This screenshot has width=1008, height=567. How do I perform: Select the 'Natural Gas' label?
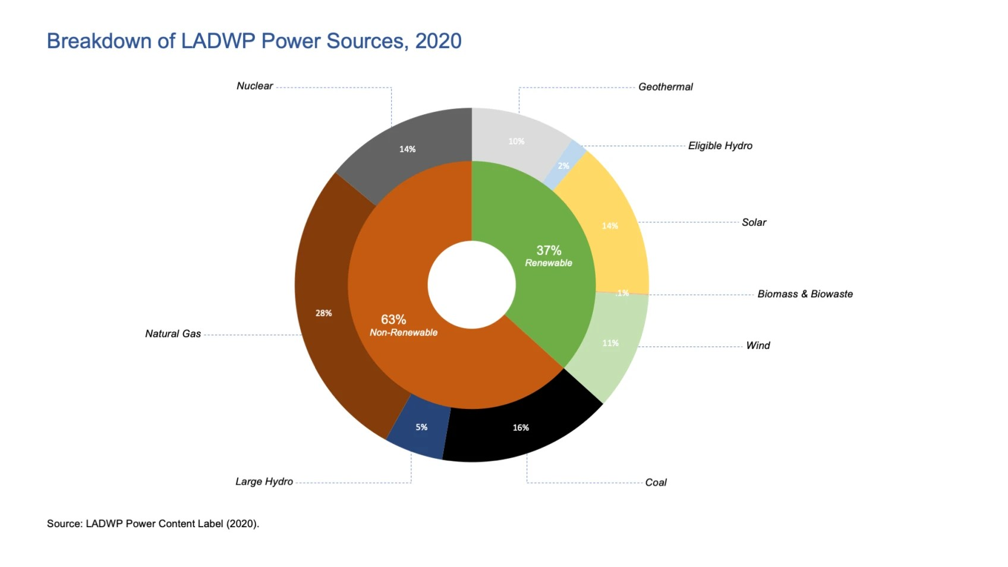pyautogui.click(x=173, y=334)
